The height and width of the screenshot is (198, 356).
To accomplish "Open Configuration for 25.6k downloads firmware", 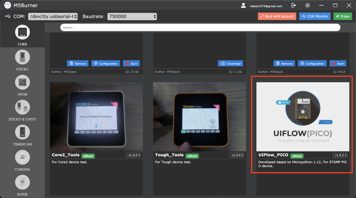I will tap(105, 64).
